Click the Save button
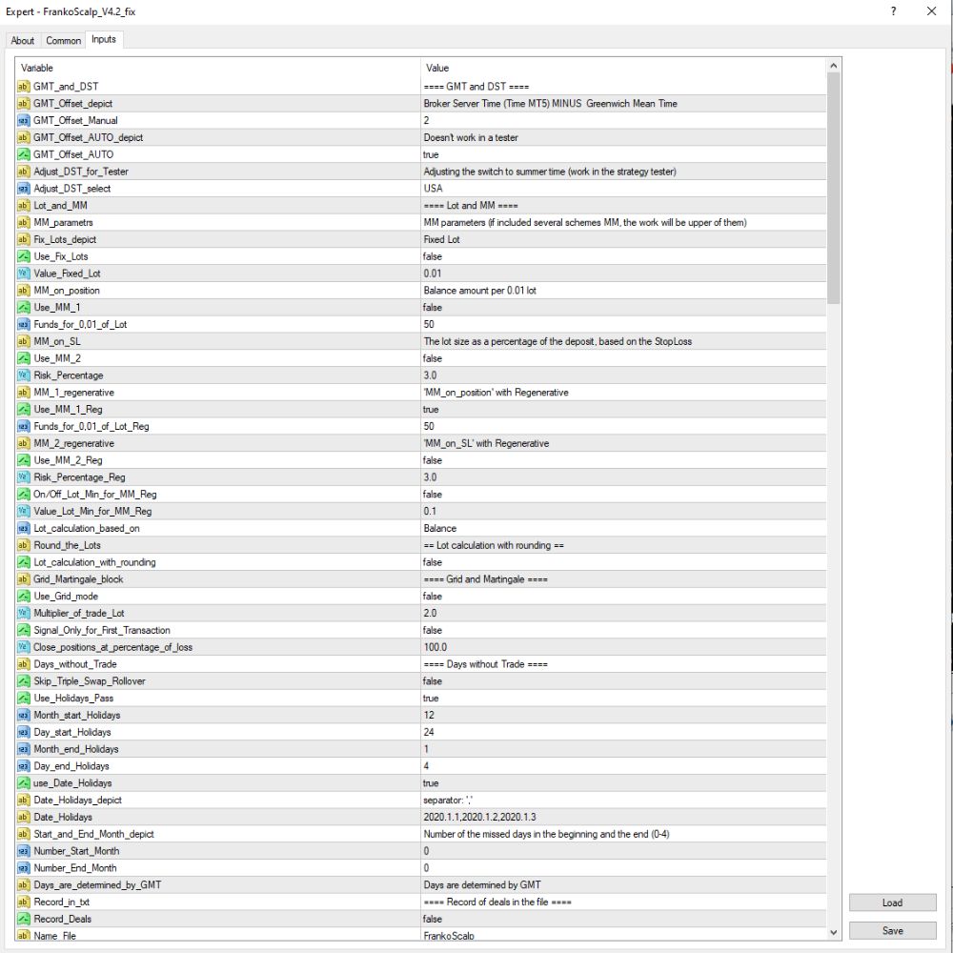 [x=892, y=930]
